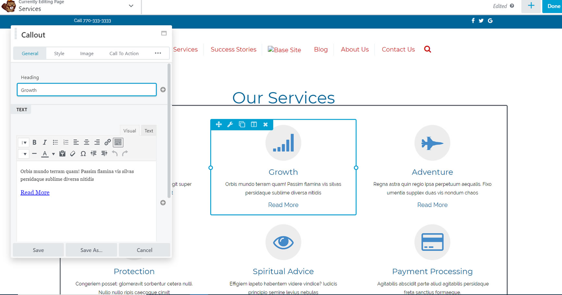Toggle italic formatting in text editor
The width and height of the screenshot is (562, 295).
click(x=45, y=142)
